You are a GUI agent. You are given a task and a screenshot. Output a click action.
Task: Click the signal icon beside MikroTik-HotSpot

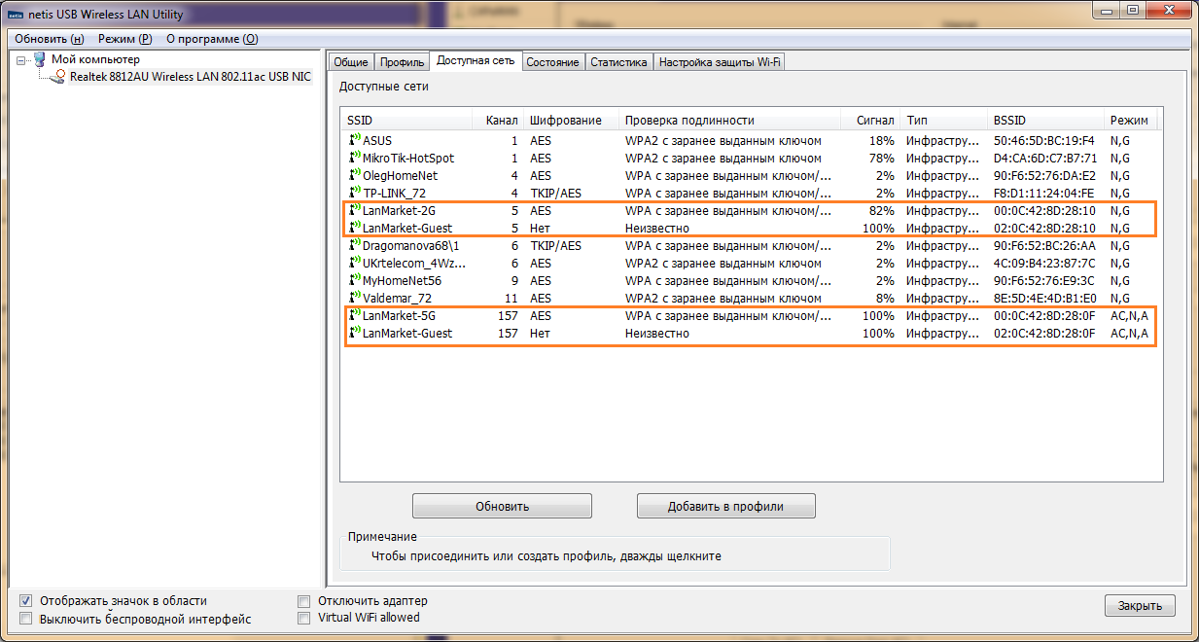point(354,158)
